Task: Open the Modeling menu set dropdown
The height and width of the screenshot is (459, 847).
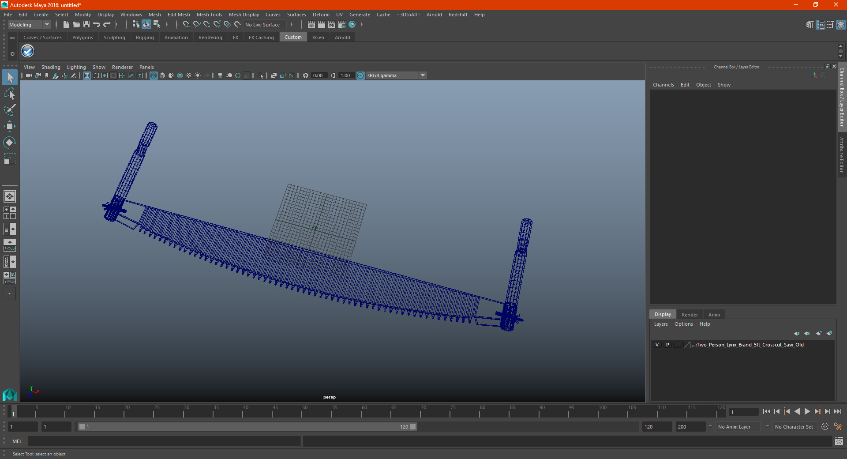Action: coord(29,25)
